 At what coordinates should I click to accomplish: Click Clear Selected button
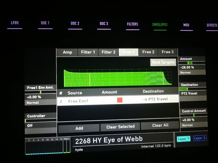point(120,126)
